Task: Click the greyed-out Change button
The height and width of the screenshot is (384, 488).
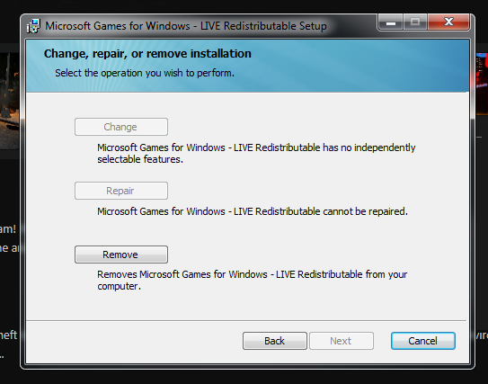Action: pyautogui.click(x=121, y=127)
